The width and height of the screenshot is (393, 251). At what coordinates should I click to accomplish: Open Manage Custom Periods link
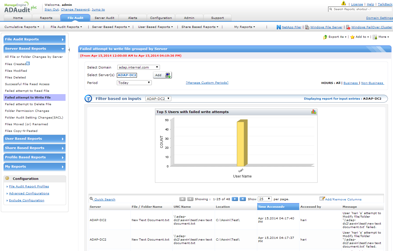point(207,83)
